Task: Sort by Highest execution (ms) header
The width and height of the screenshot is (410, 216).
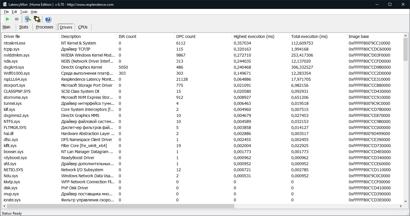Action: pos(260,36)
